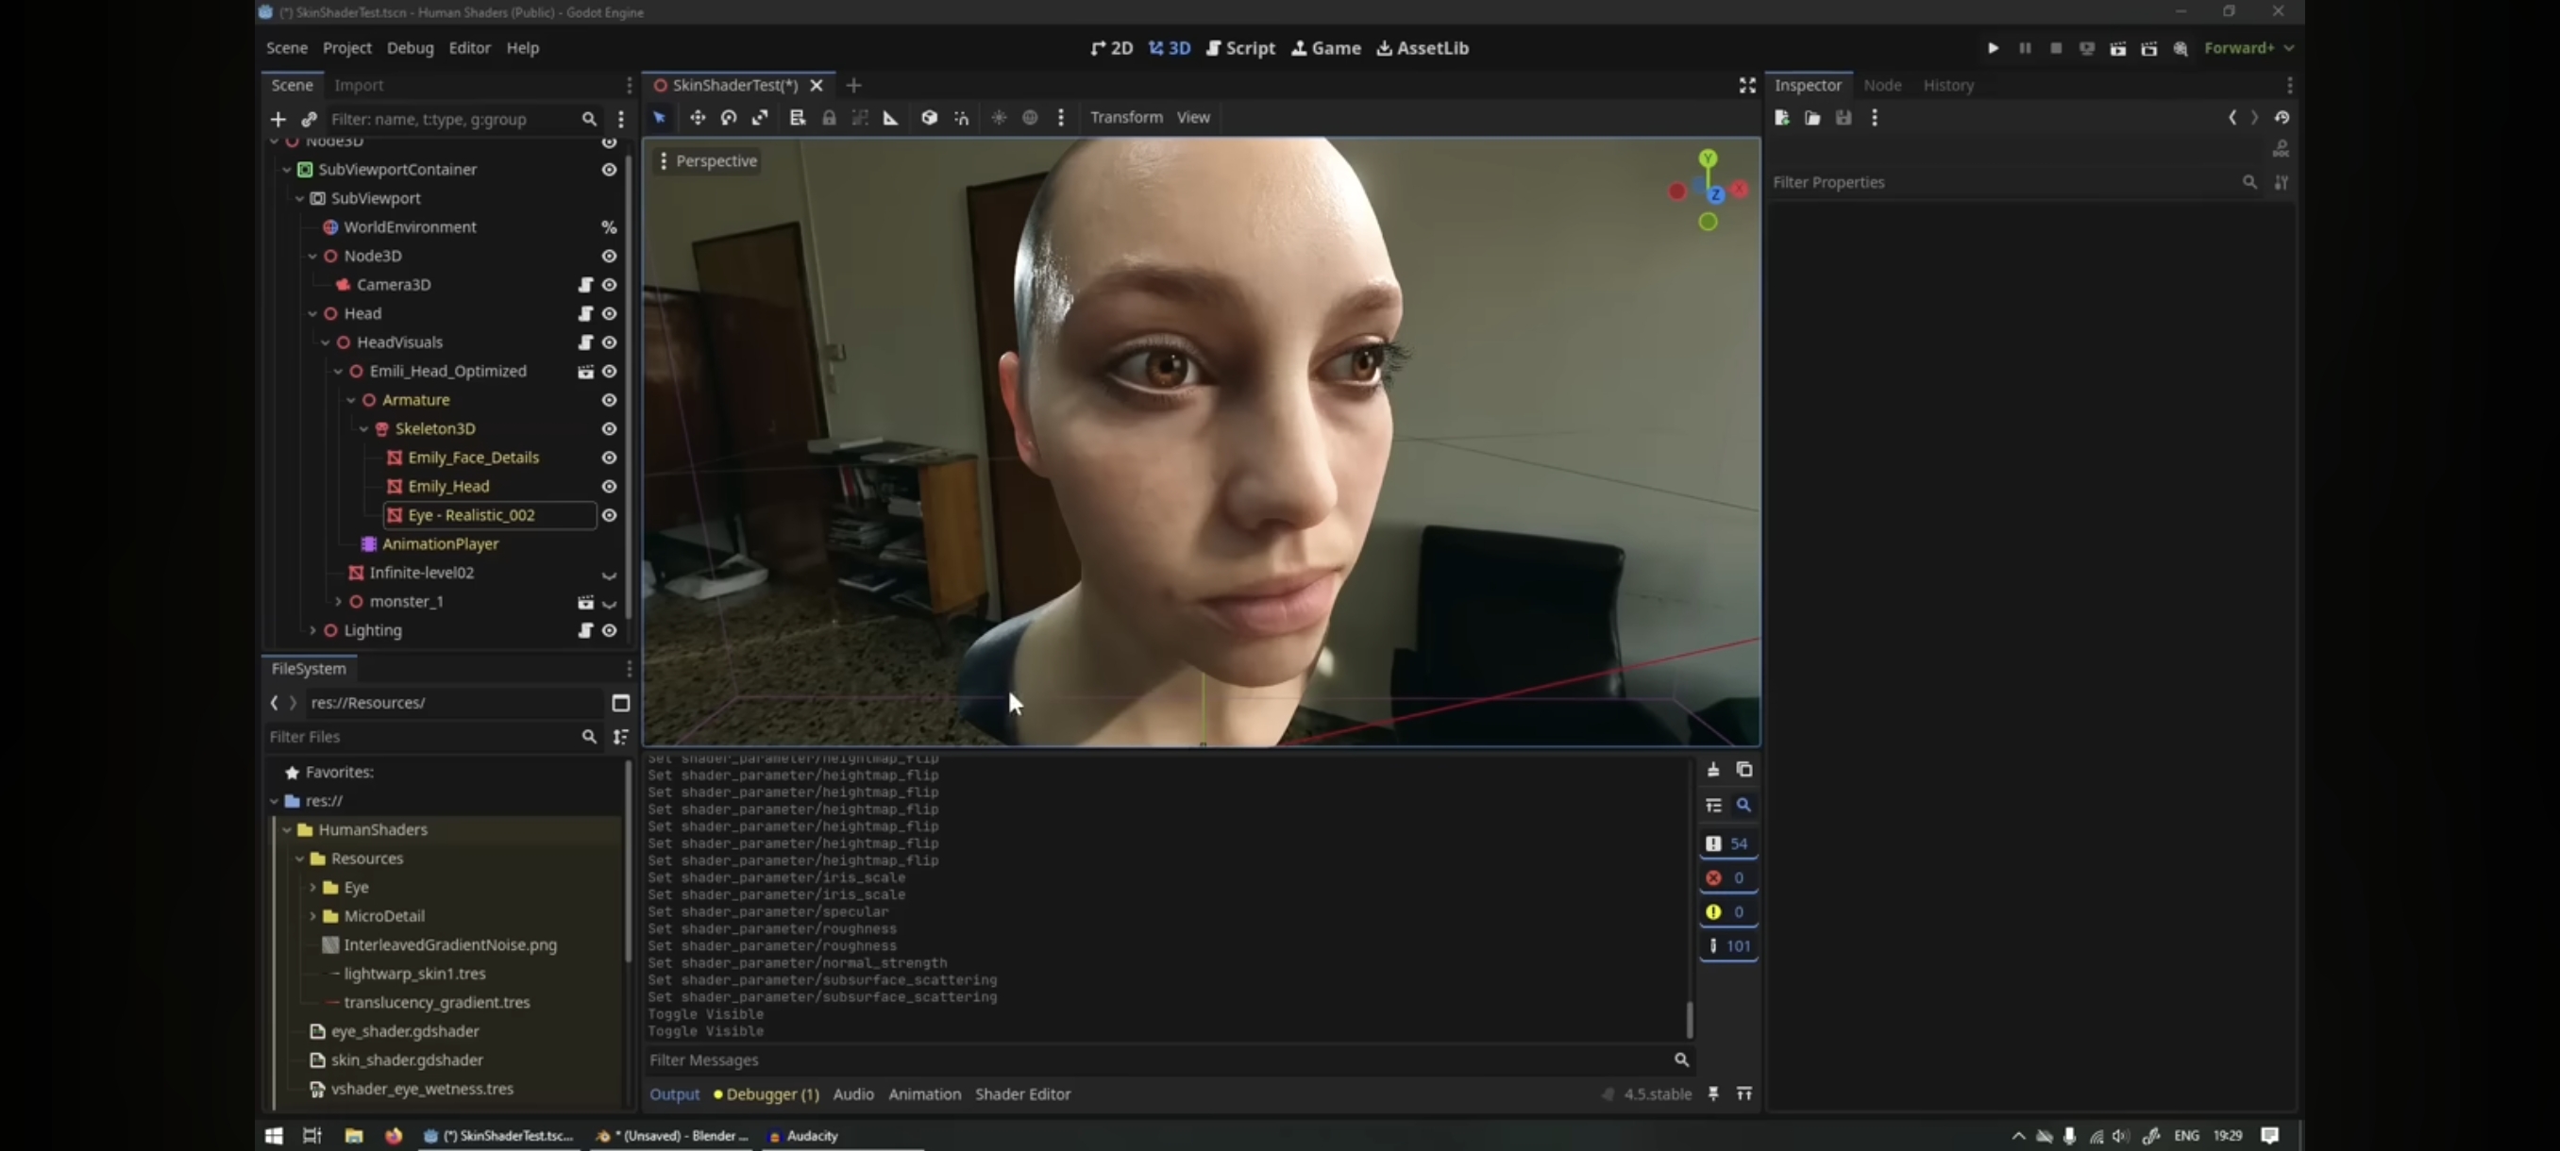The width and height of the screenshot is (2560, 1151).
Task: Clear the output log icon
Action: point(1713,770)
